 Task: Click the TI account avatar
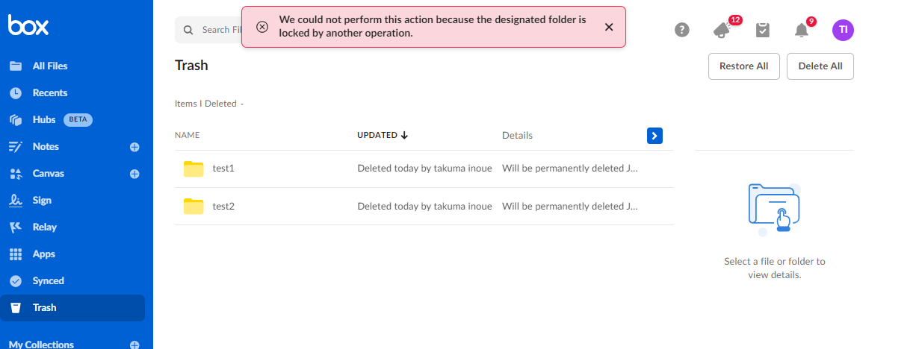click(x=843, y=30)
